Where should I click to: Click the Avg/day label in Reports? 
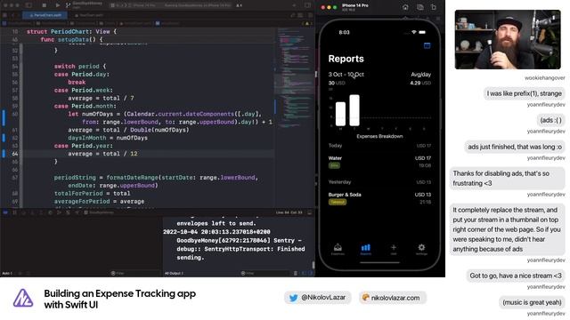[x=420, y=75]
